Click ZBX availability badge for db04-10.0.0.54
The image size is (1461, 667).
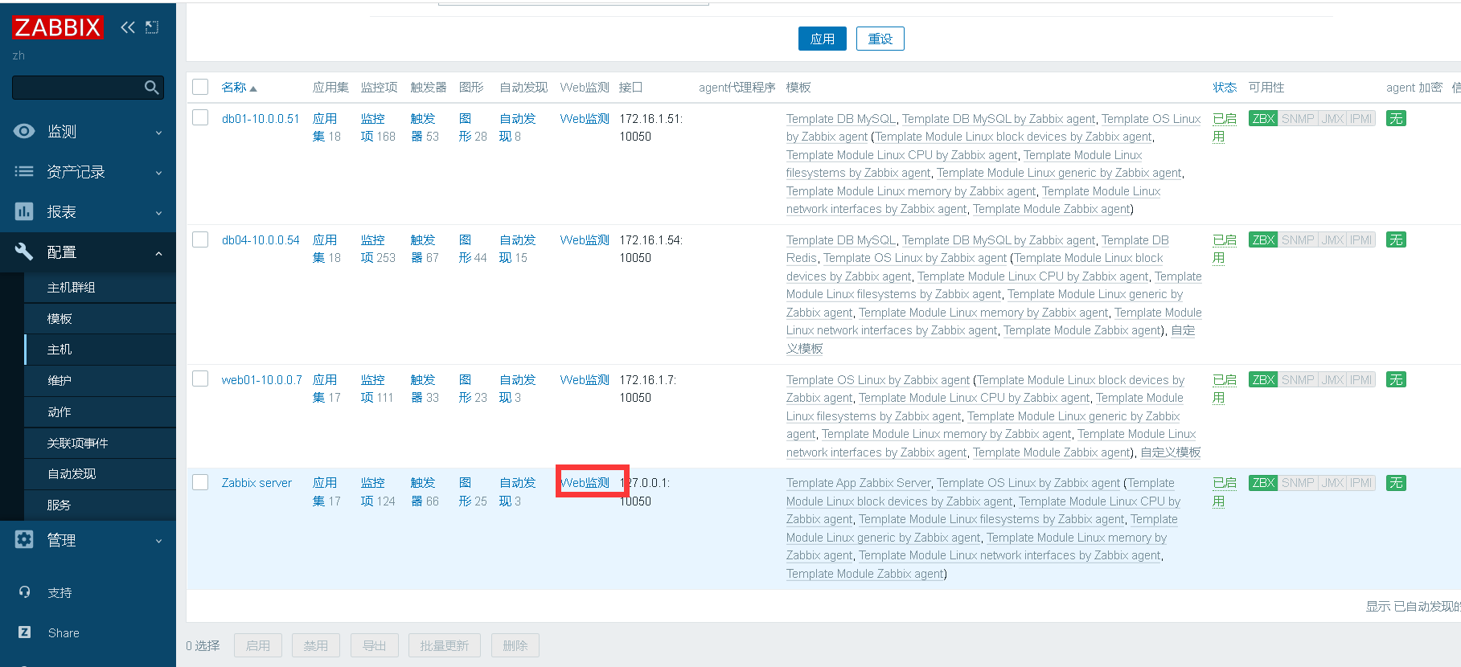click(1263, 240)
